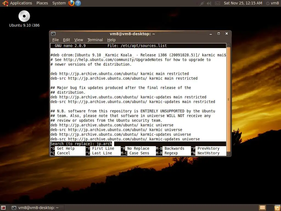Click the ^R No Replace shortcut
Viewport: 281px width, 211px height.
tap(135, 148)
